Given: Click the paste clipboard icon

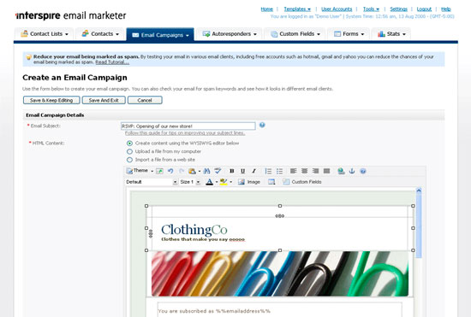Looking at the screenshot, I should [192, 171].
